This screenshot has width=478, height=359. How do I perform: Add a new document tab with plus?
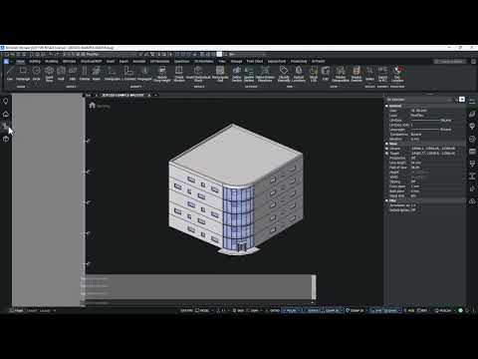(x=155, y=95)
